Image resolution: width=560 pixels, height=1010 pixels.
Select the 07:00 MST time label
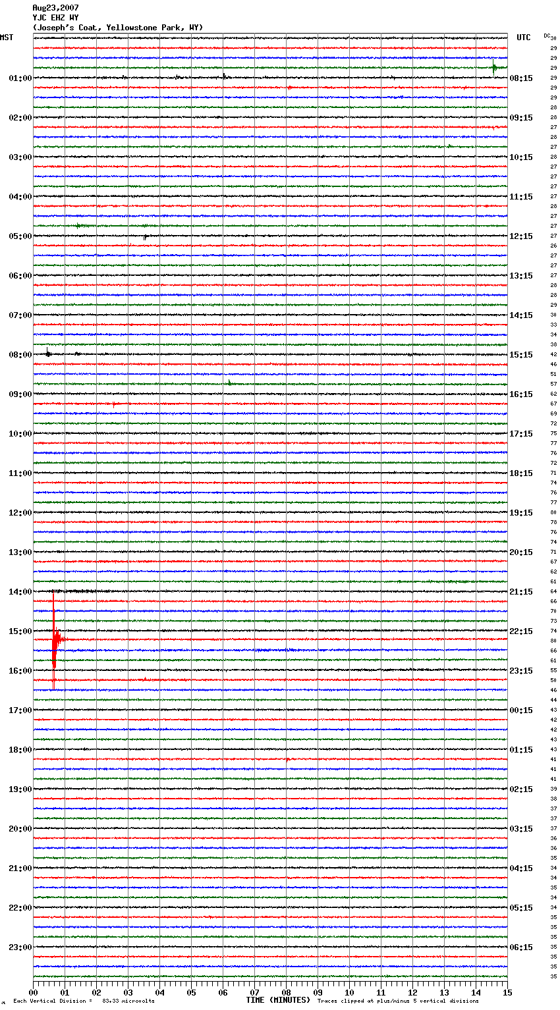click(x=20, y=315)
